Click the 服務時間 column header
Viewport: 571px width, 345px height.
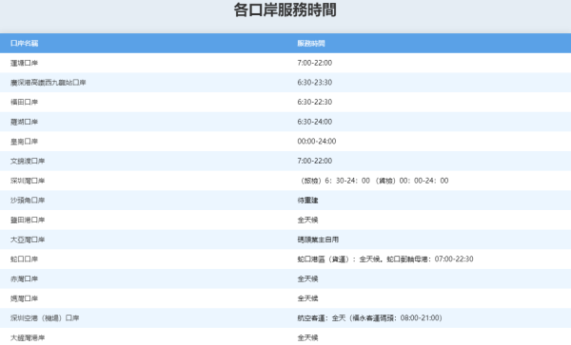(x=310, y=44)
